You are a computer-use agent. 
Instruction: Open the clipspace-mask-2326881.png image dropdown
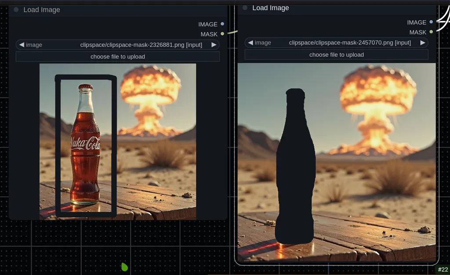pos(118,45)
